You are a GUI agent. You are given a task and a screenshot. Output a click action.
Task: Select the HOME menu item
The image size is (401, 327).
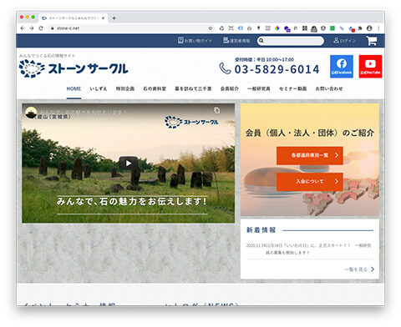pos(74,88)
